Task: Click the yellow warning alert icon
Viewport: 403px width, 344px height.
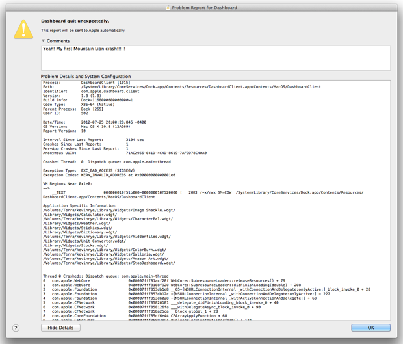Action: click(x=23, y=29)
